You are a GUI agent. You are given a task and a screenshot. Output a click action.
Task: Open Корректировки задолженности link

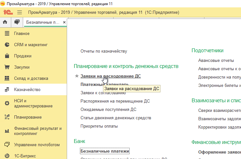219,127
